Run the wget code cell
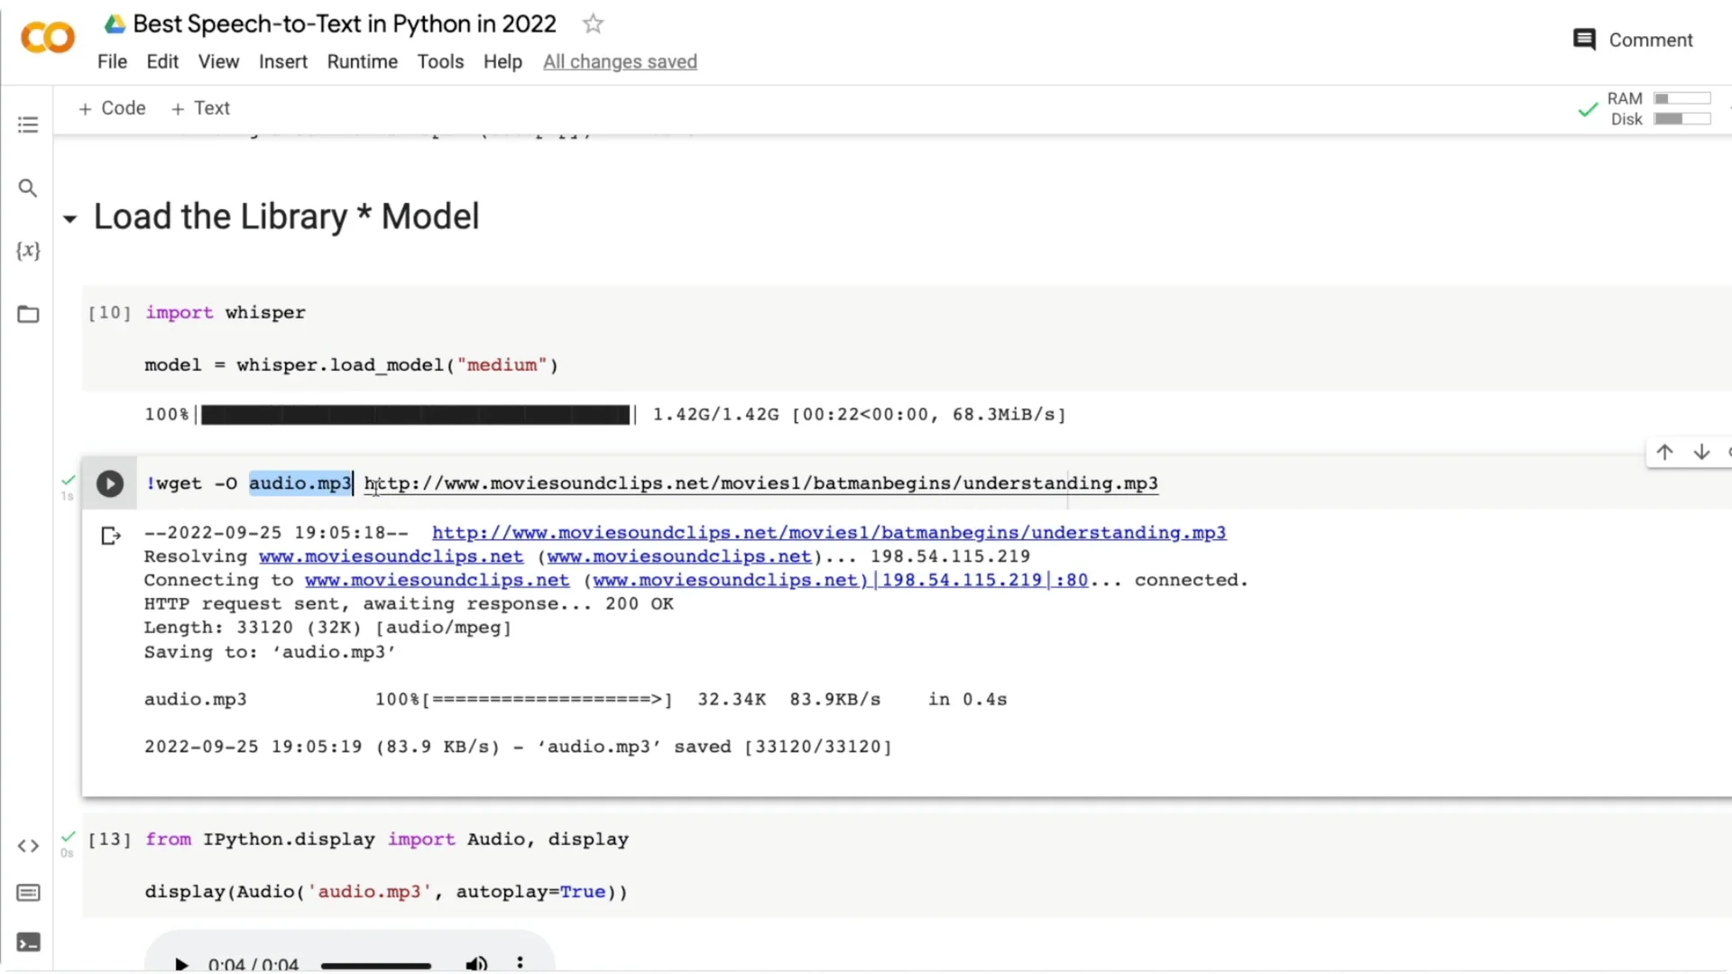The height and width of the screenshot is (974, 1732). (109, 483)
